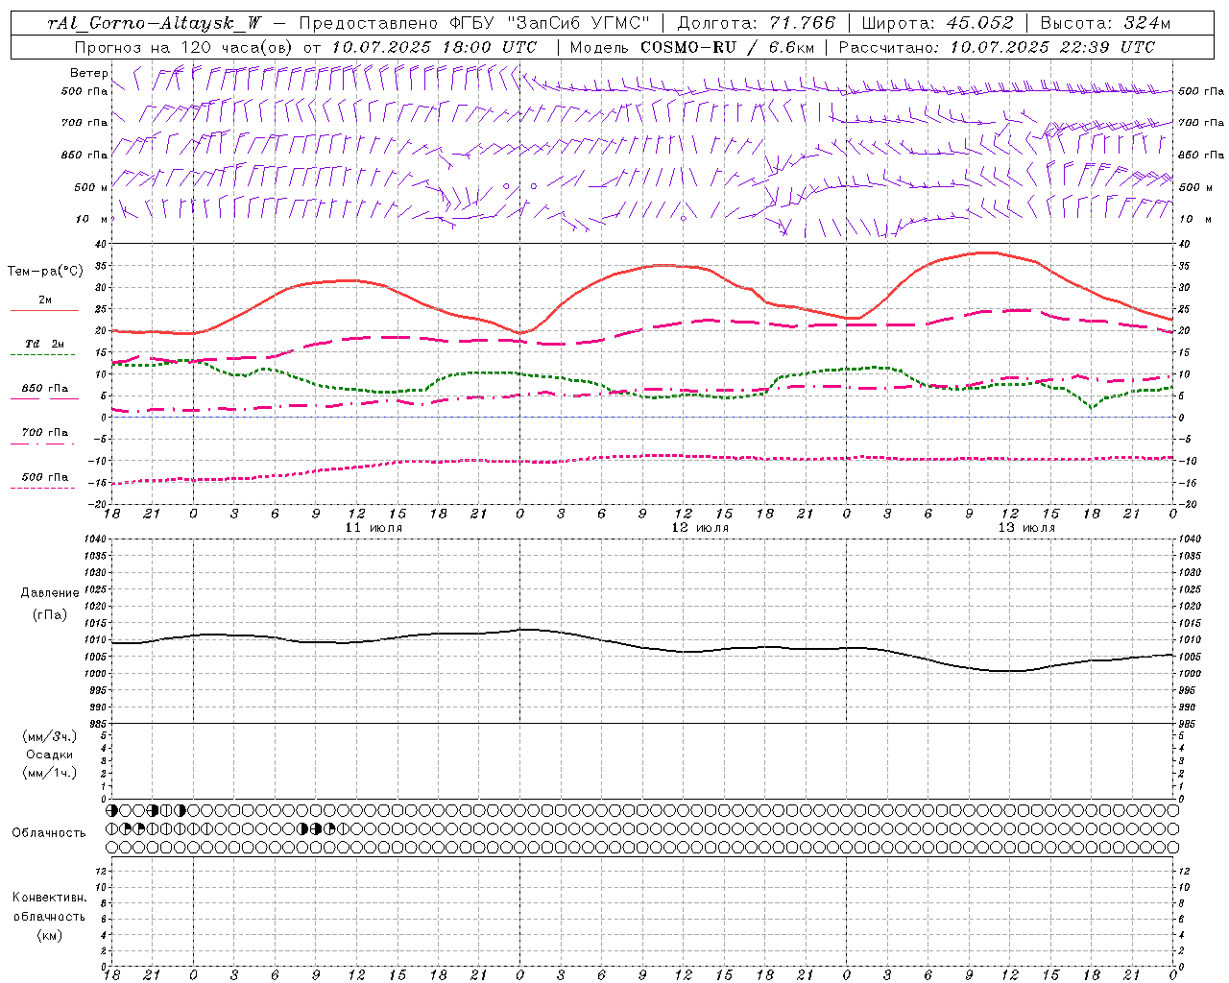The width and height of the screenshot is (1229, 983).
Task: Click the Ветер panel label
Action: point(88,73)
